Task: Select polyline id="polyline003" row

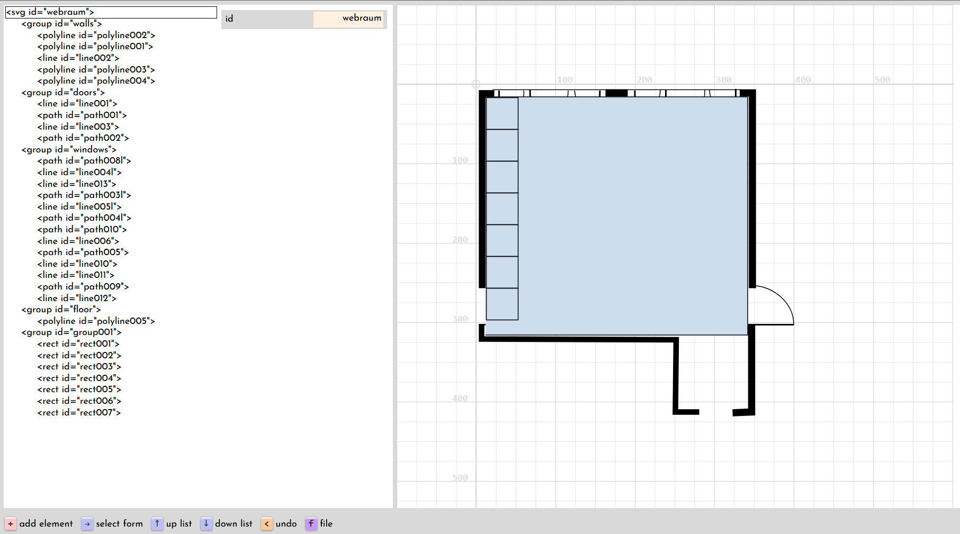Action: tap(96, 69)
